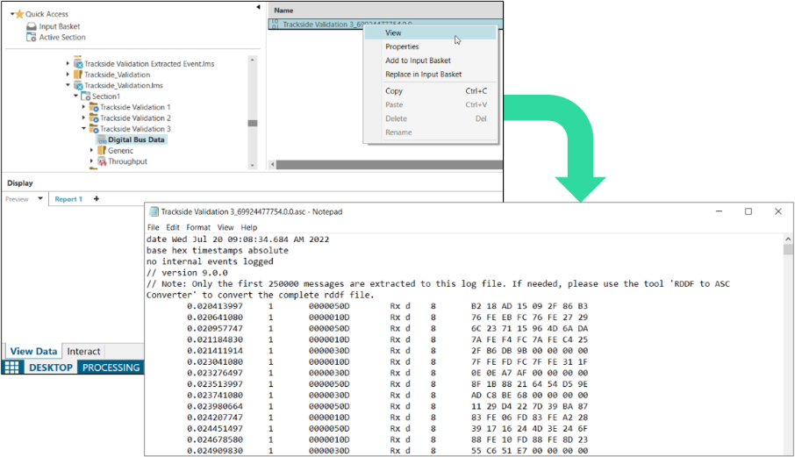Image resolution: width=795 pixels, height=457 pixels.
Task: Click the Throughput item icon in the tree
Action: coord(101,161)
